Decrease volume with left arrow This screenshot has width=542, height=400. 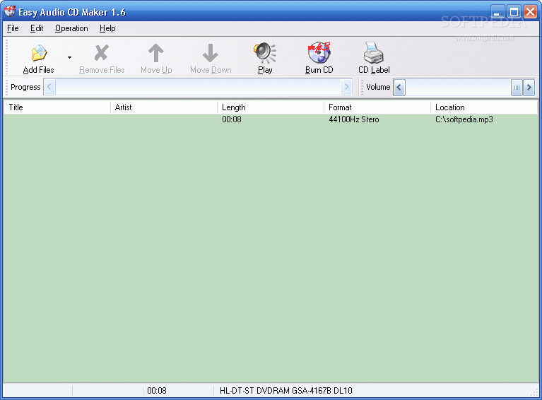point(399,87)
